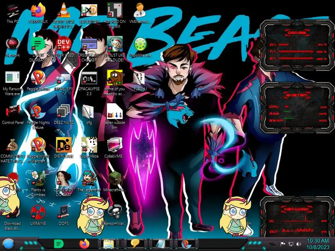Open the clock showing 10:30 AM

point(318,244)
